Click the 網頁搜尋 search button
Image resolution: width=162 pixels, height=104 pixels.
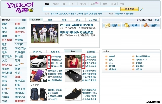(x=130, y=9)
